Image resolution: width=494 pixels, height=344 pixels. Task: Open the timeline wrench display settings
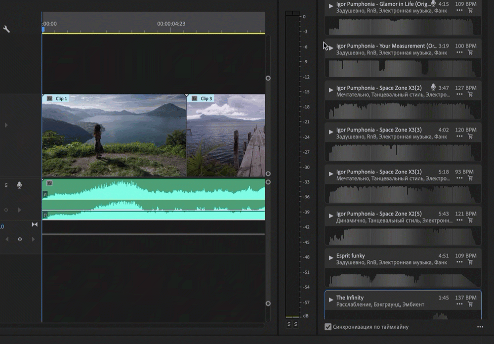6,29
